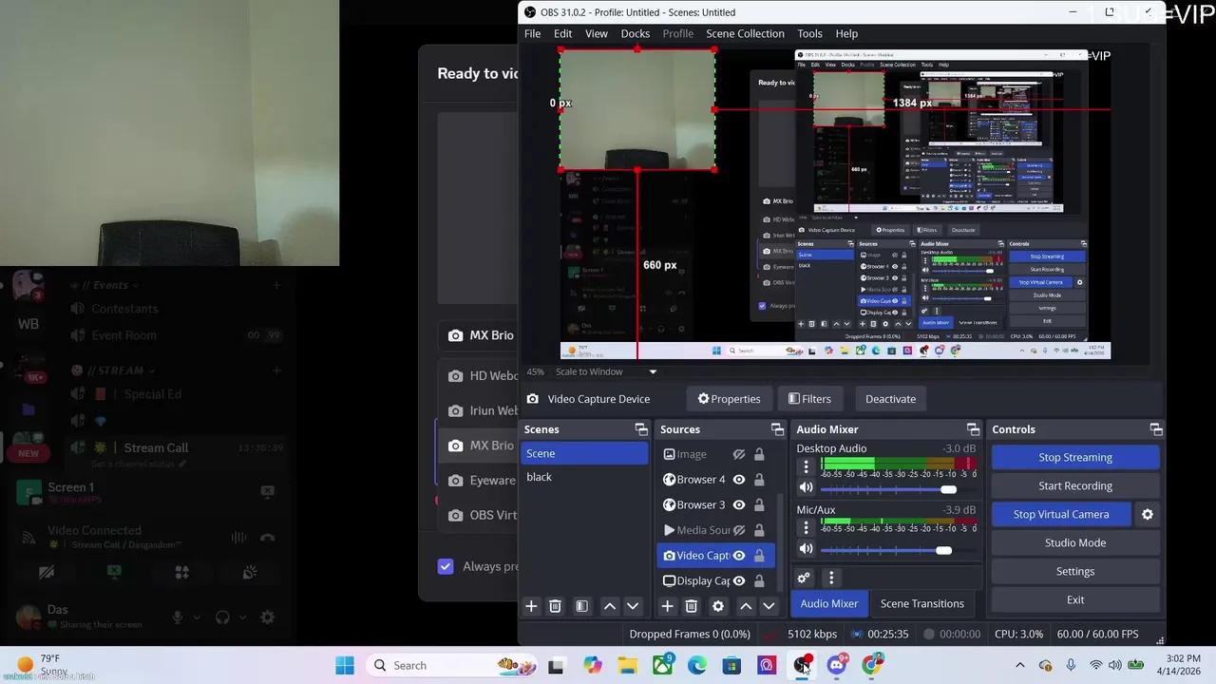
Task: Select the black scene
Action: (x=585, y=477)
